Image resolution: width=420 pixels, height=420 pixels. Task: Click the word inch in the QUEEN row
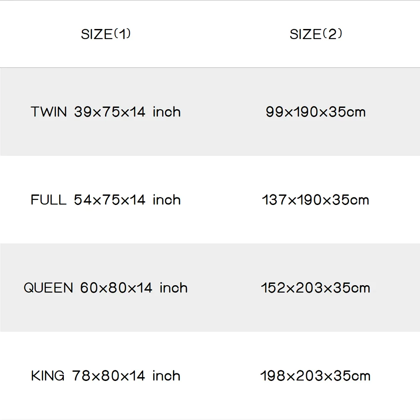coord(173,288)
